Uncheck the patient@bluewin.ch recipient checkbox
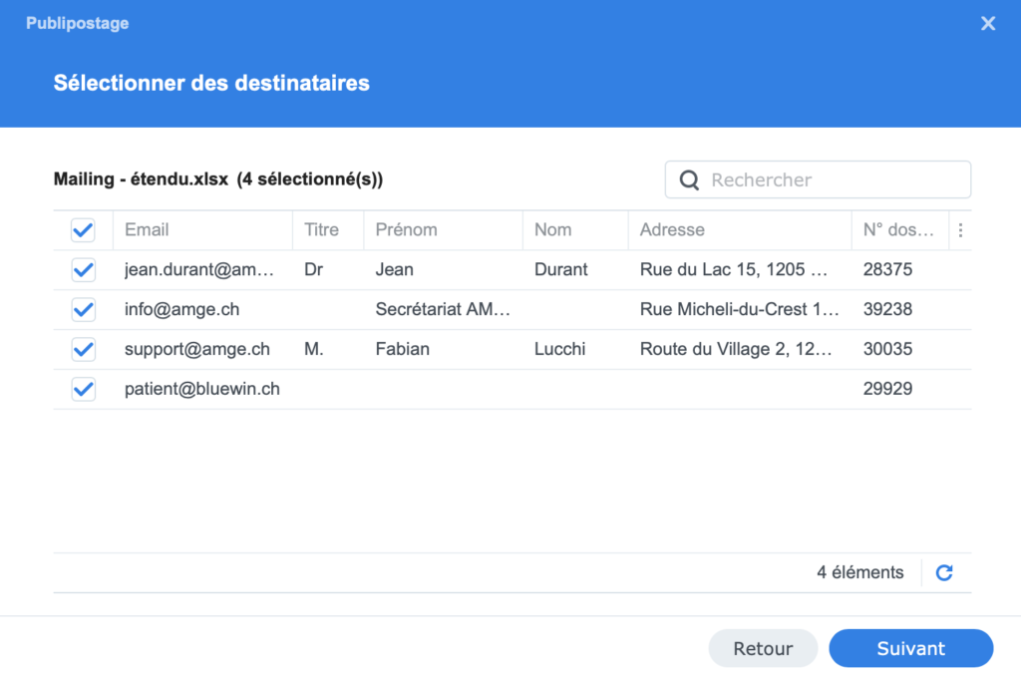The height and width of the screenshot is (677, 1021). click(84, 389)
